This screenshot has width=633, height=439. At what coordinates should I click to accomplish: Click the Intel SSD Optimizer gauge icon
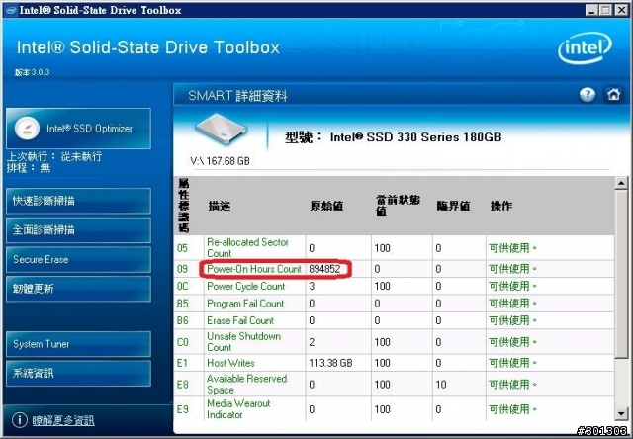click(x=27, y=129)
